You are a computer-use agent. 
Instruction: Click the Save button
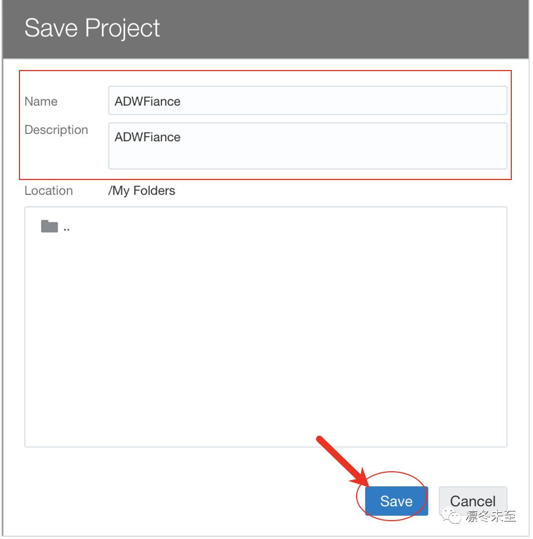click(x=396, y=501)
